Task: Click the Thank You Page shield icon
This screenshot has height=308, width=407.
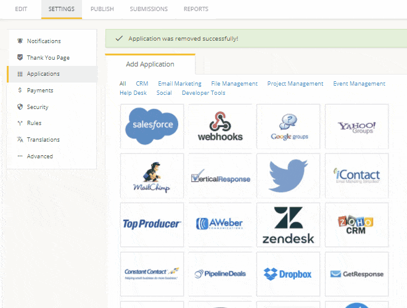Action: (x=20, y=57)
